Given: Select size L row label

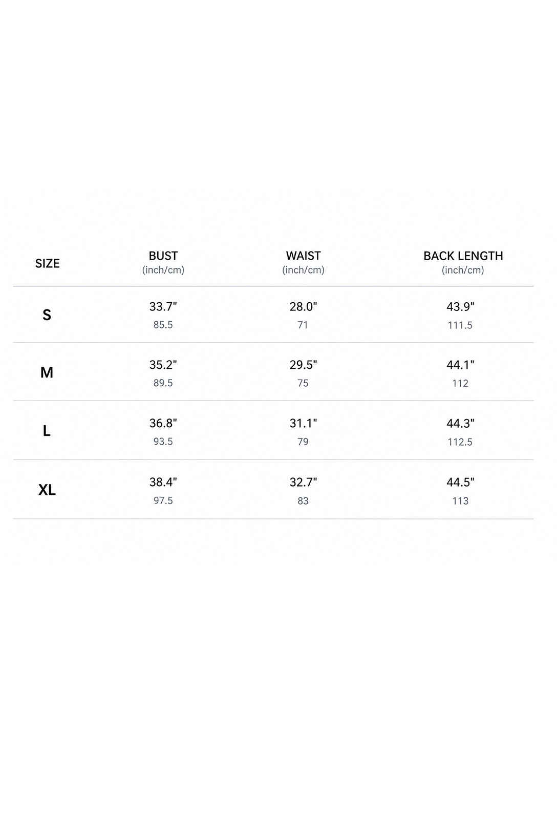Looking at the screenshot, I should click(x=47, y=431).
